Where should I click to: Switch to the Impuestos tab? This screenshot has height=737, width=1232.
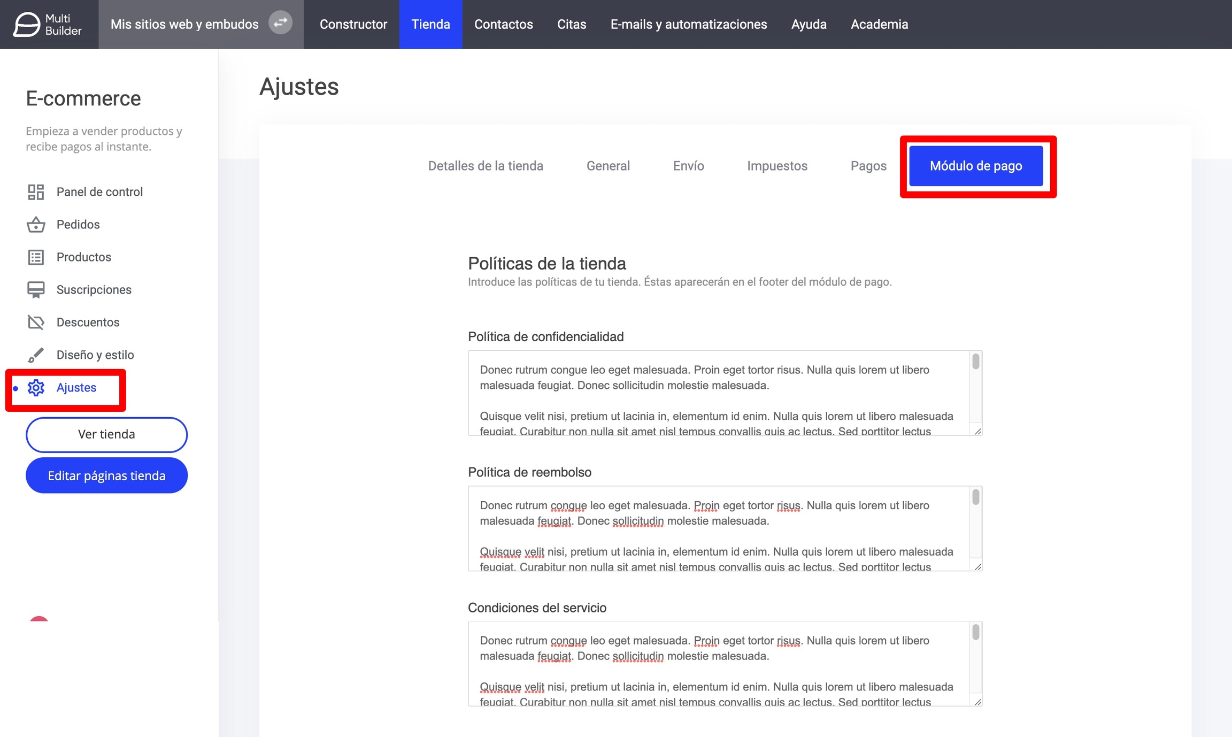777,166
